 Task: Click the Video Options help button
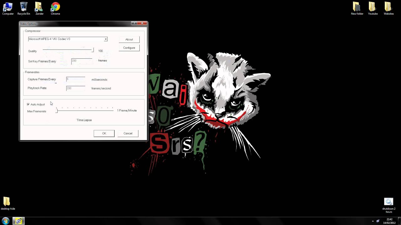tap(134, 23)
